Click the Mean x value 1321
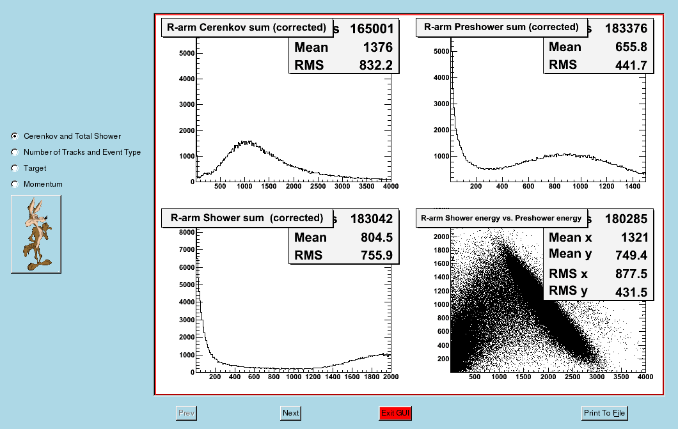This screenshot has width=678, height=429. [x=635, y=238]
